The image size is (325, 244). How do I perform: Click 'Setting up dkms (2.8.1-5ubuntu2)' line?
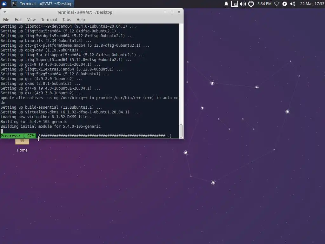(x=40, y=84)
